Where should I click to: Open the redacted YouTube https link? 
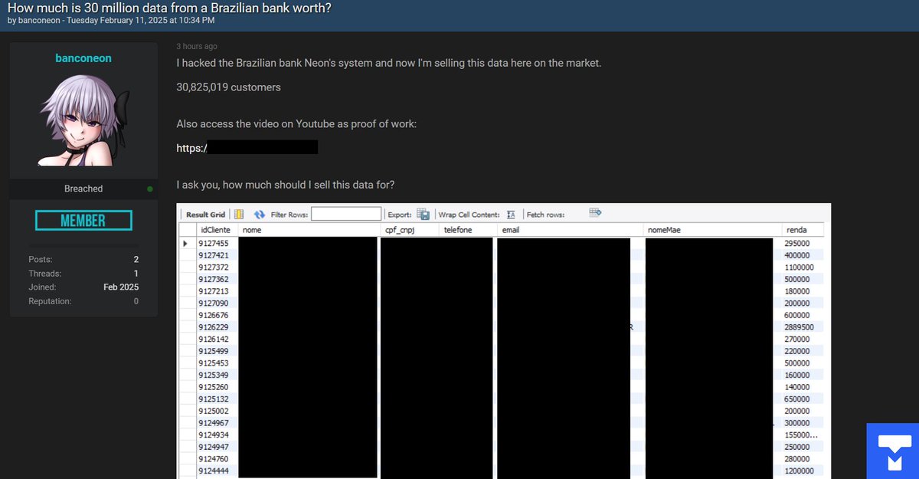[x=247, y=147]
